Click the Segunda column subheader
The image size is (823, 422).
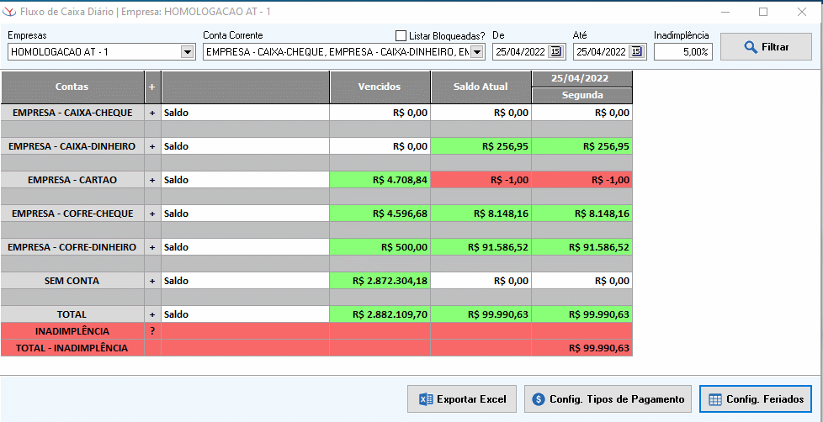582,95
